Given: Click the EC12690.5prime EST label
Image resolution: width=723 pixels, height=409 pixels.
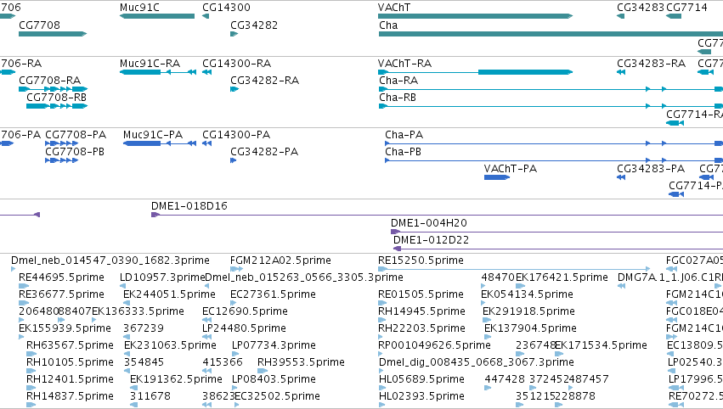Looking at the screenshot, I should coord(245,311).
